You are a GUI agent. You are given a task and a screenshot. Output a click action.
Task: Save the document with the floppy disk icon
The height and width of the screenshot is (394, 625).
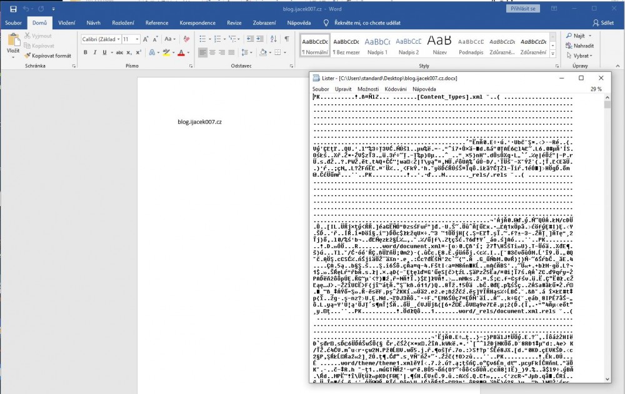(13, 9)
